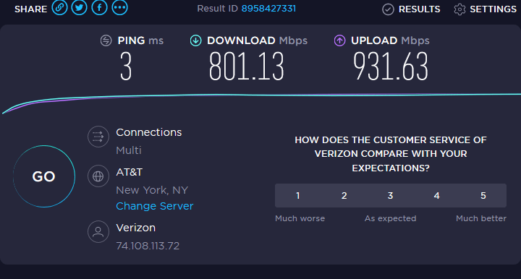Click Change Server link
521x279 pixels.
[155, 206]
